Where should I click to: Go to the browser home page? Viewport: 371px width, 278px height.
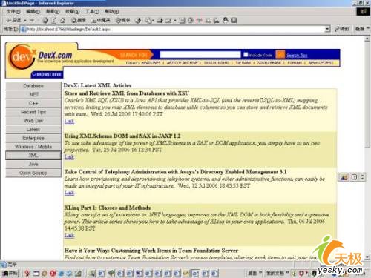(63, 20)
